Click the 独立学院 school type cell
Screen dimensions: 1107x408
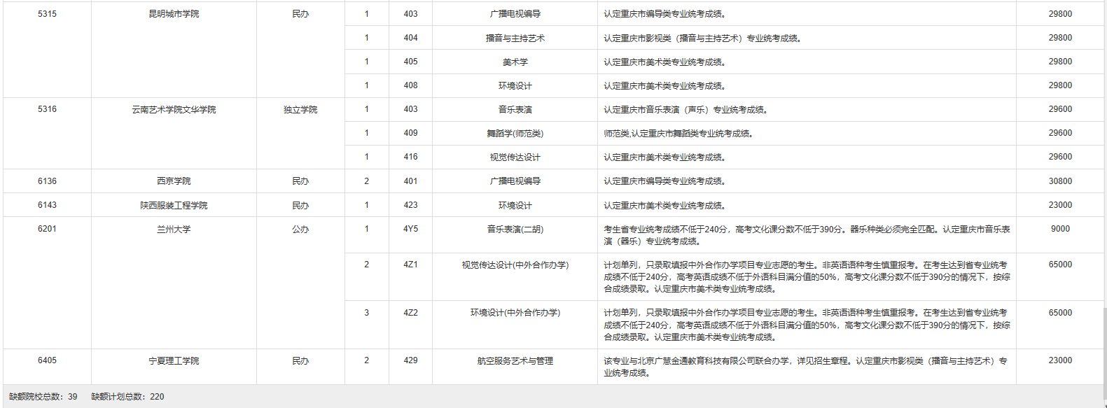300,110
